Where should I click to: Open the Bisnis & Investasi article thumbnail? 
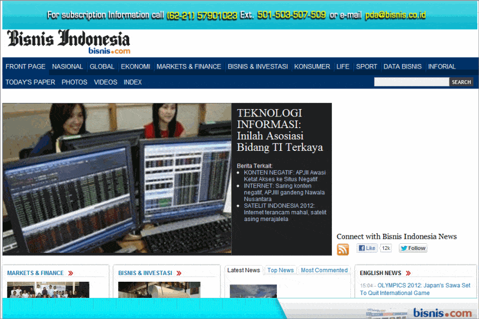click(x=159, y=289)
